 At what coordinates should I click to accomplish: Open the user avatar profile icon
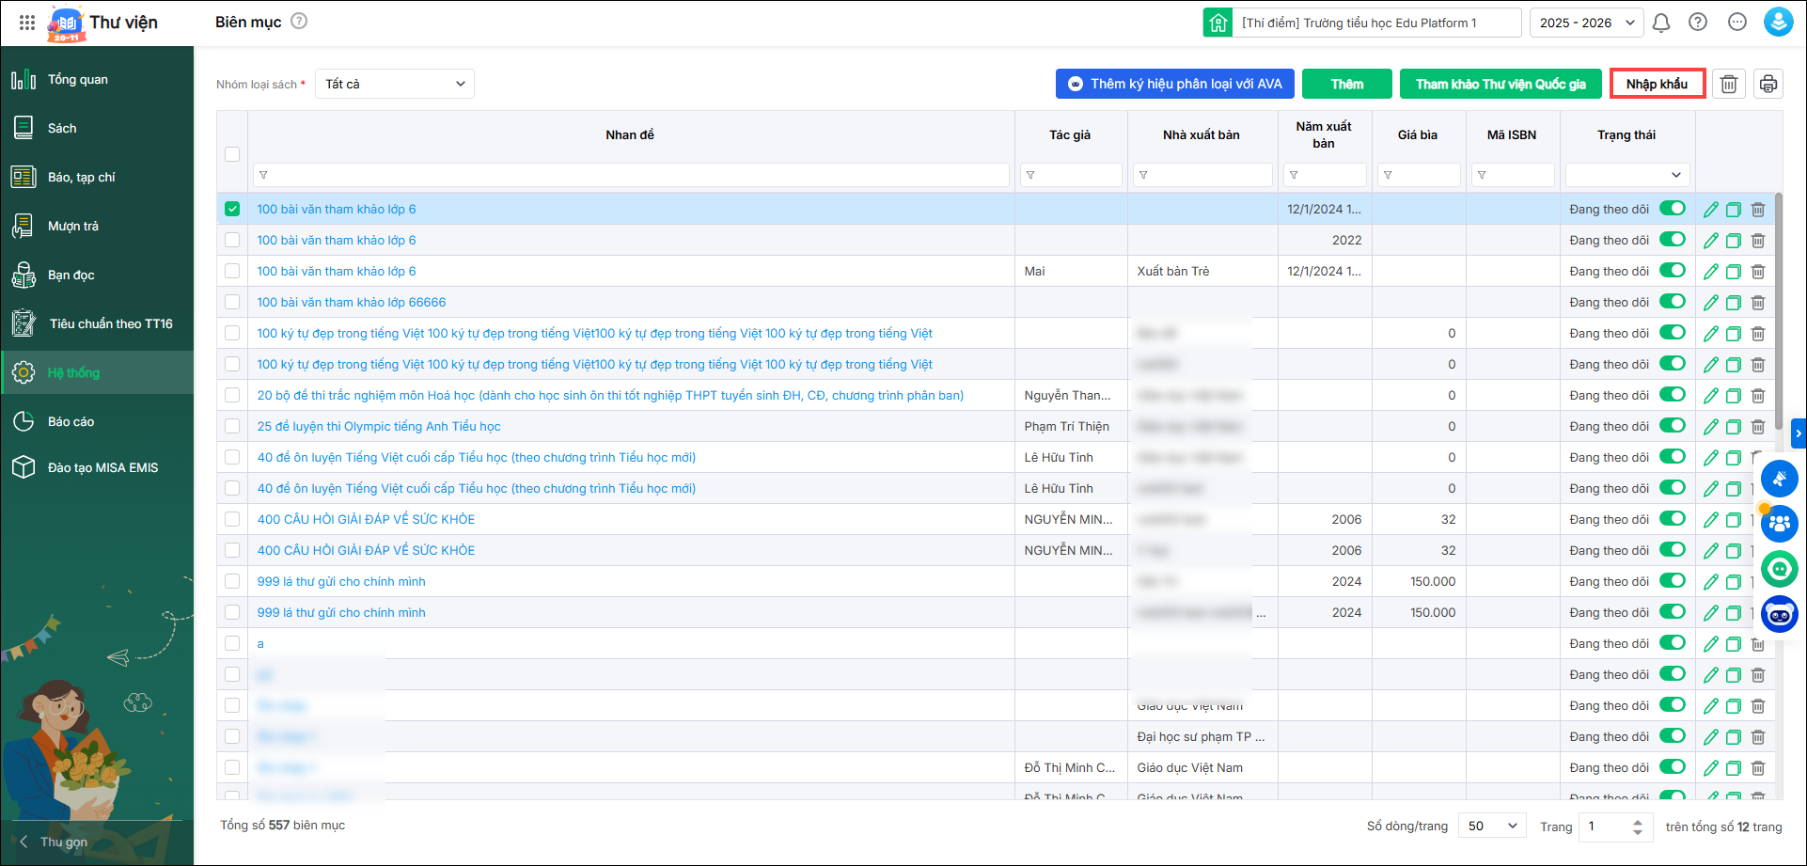click(1778, 23)
